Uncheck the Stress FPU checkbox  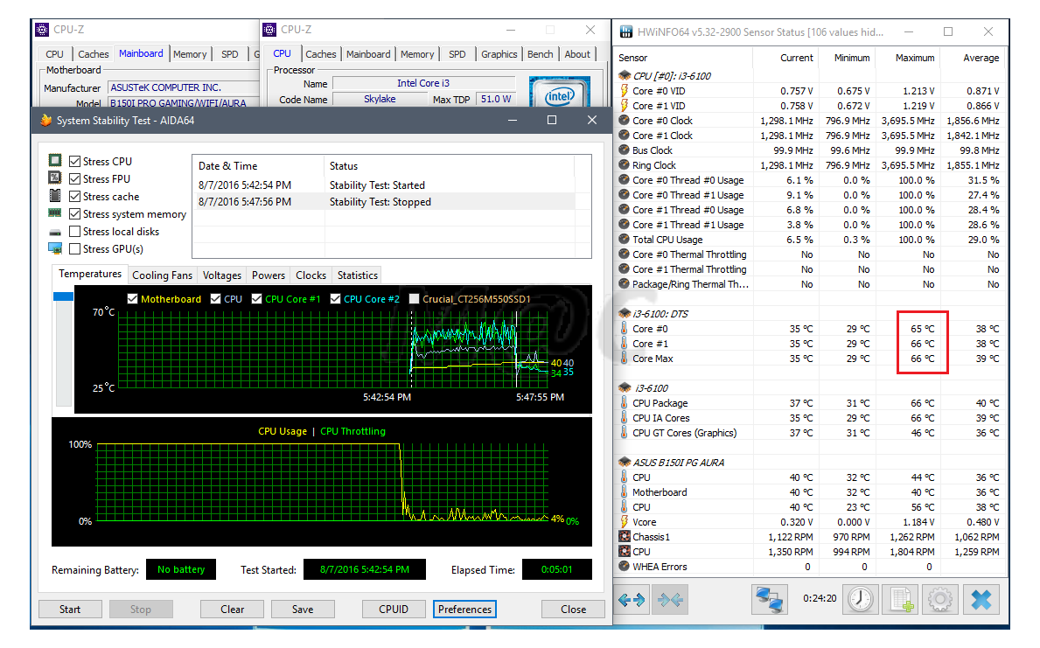click(75, 178)
